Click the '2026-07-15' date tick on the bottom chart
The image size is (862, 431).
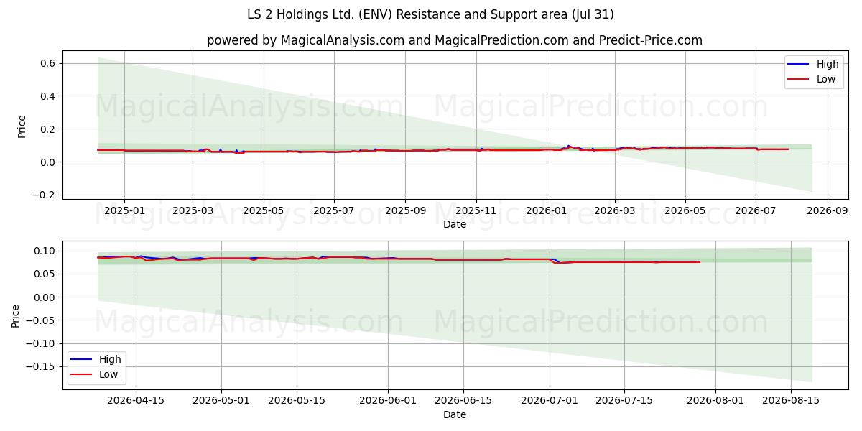click(624, 402)
